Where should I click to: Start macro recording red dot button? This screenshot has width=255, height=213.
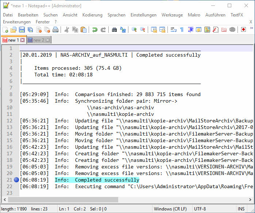pyautogui.click(x=243, y=30)
